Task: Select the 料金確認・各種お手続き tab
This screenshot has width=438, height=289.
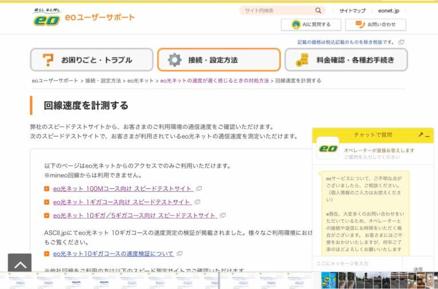Action: (x=346, y=60)
